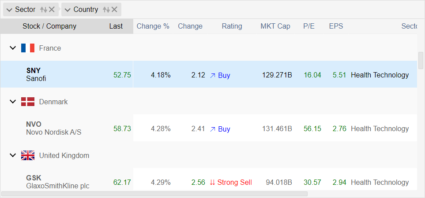Remove the Sector grouping chip
Viewport: 425px width, 198px height.
click(x=52, y=10)
